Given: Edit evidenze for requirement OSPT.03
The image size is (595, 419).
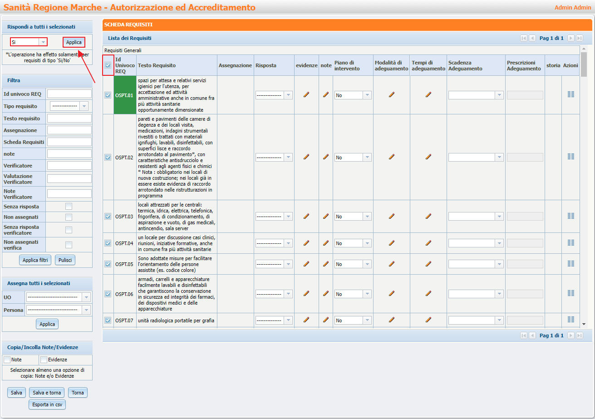Looking at the screenshot, I should tap(306, 217).
